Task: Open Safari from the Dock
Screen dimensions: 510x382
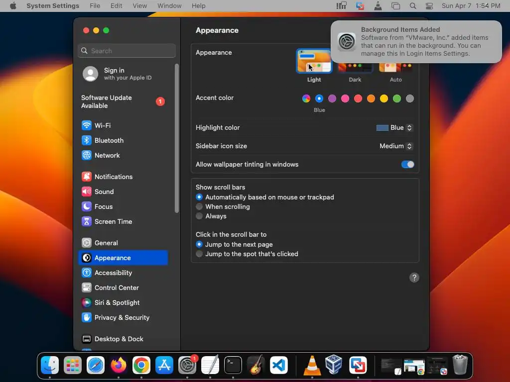Action: tap(96, 365)
